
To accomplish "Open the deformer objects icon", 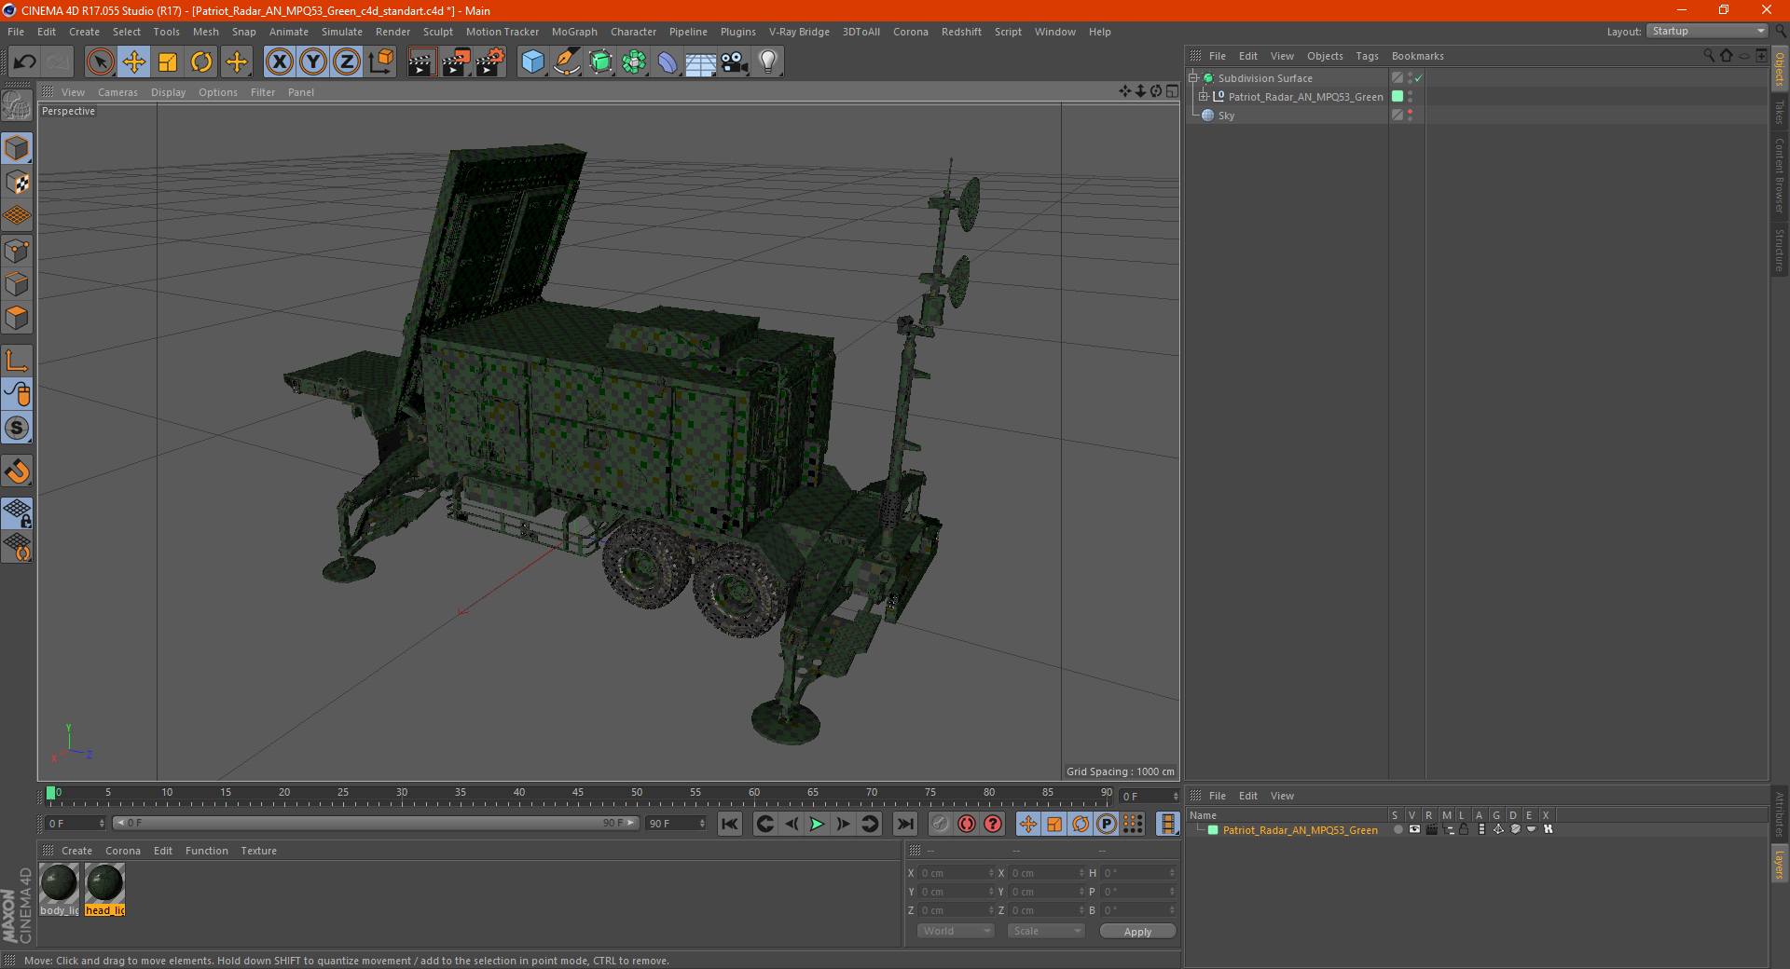I will pyautogui.click(x=668, y=62).
